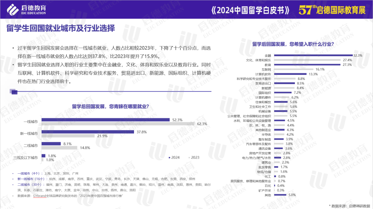Click the 52.3% value for 一线城市
373x209 pixels.
(x=177, y=120)
